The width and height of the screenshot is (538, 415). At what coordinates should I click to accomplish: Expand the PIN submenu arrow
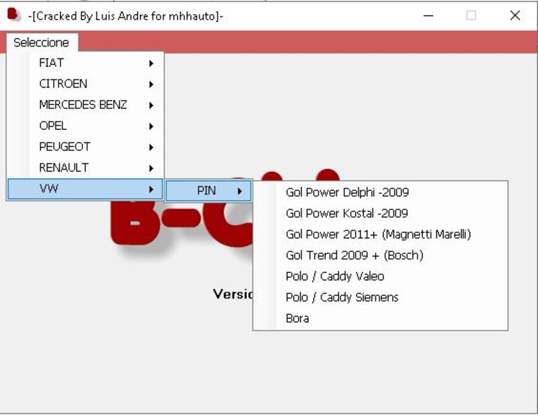coord(240,190)
